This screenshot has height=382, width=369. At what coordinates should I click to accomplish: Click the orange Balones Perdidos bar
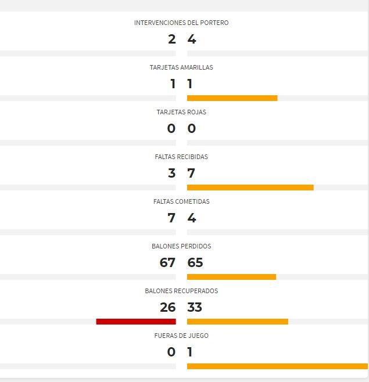(231, 277)
